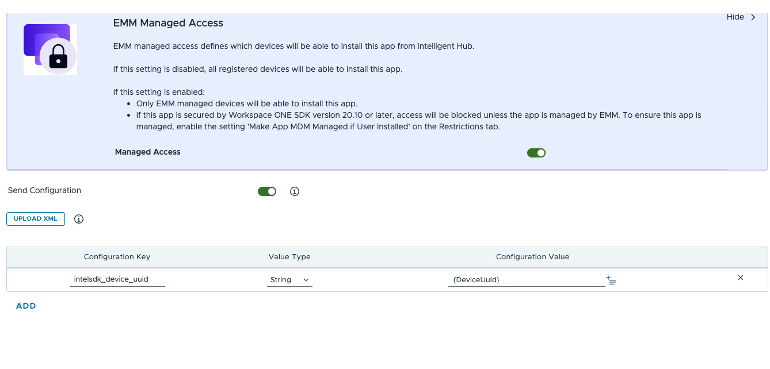
Task: Add a new configuration row
Action: pyautogui.click(x=25, y=306)
